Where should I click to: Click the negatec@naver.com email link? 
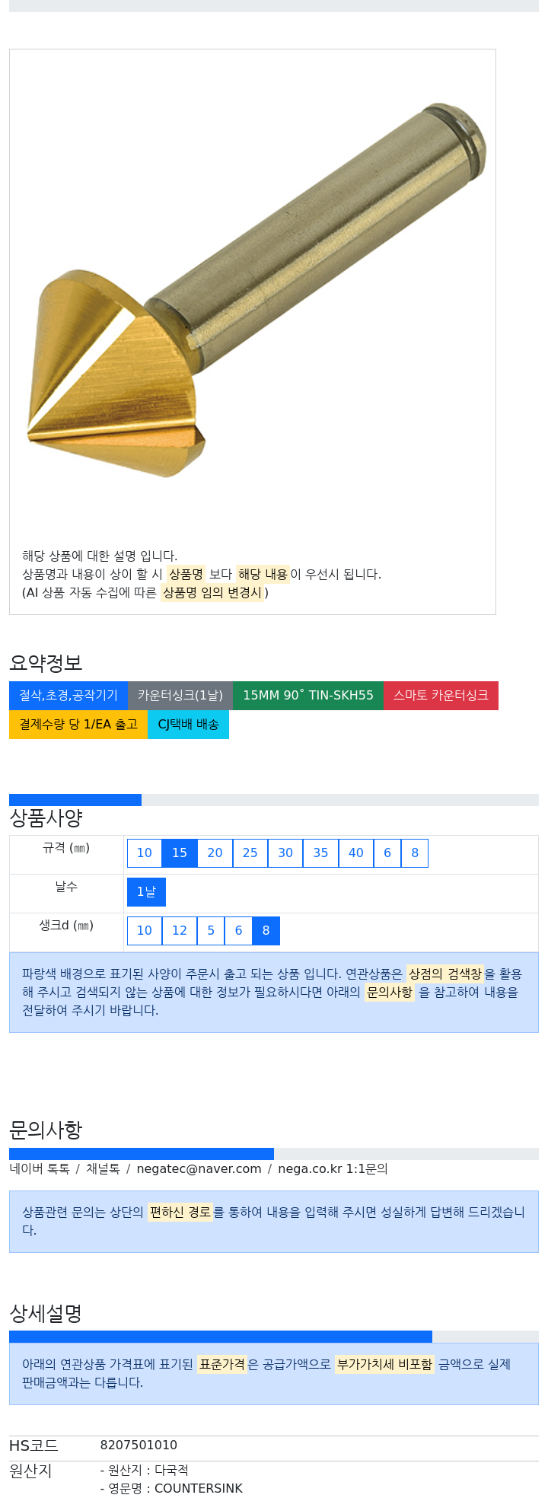coord(199,1169)
